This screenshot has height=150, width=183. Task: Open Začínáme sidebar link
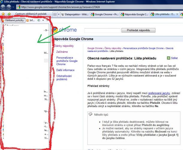[62, 52]
